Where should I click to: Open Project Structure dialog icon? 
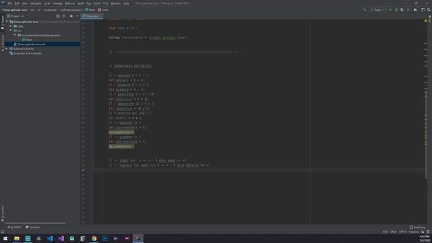tap(416, 9)
